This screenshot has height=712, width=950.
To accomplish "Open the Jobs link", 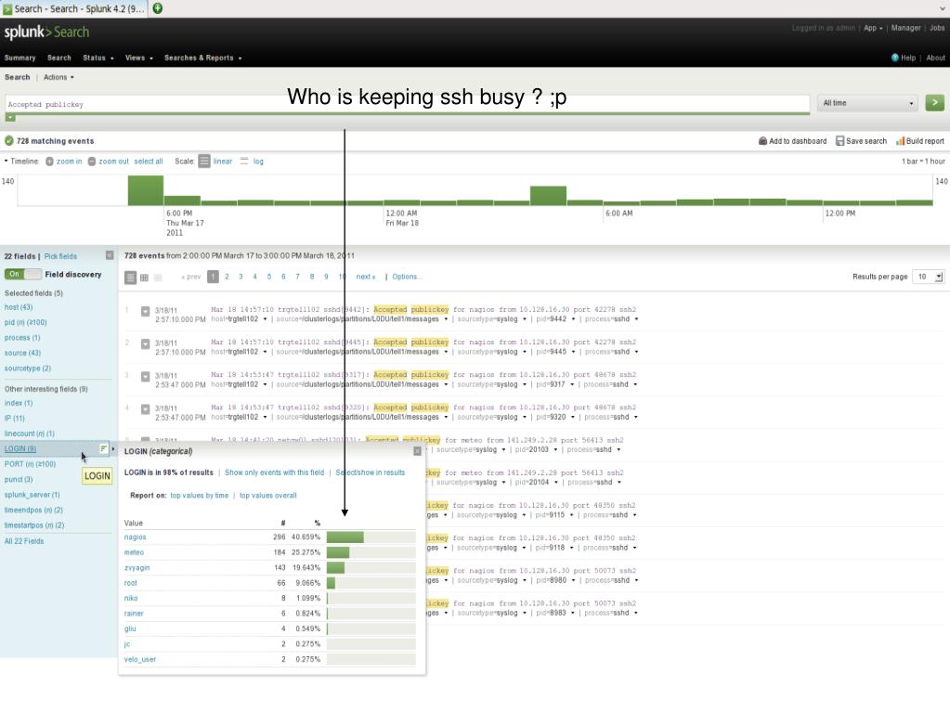I will (x=937, y=28).
